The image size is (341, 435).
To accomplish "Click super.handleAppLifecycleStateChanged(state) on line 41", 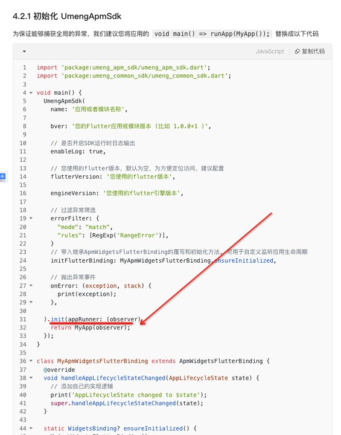I will (127, 403).
